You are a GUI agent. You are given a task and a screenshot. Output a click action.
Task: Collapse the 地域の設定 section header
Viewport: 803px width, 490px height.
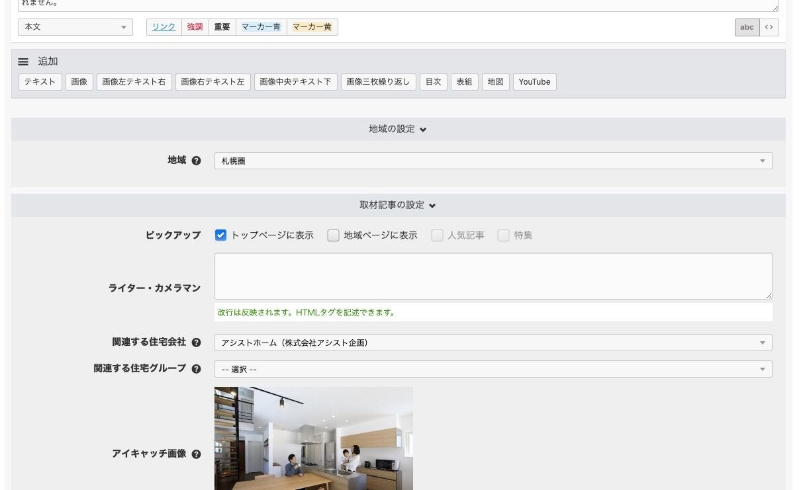tap(398, 129)
